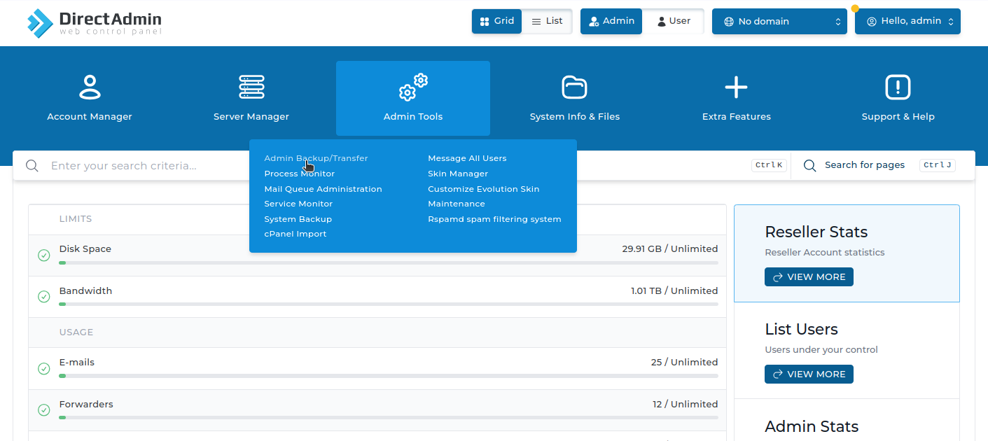Click the Disk Space usage bar

[389, 263]
